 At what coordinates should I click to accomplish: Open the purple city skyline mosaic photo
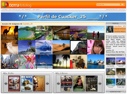78,33
